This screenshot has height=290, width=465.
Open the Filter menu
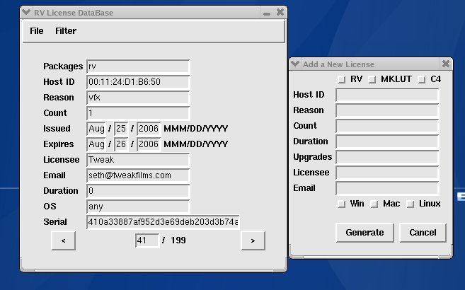[66, 31]
